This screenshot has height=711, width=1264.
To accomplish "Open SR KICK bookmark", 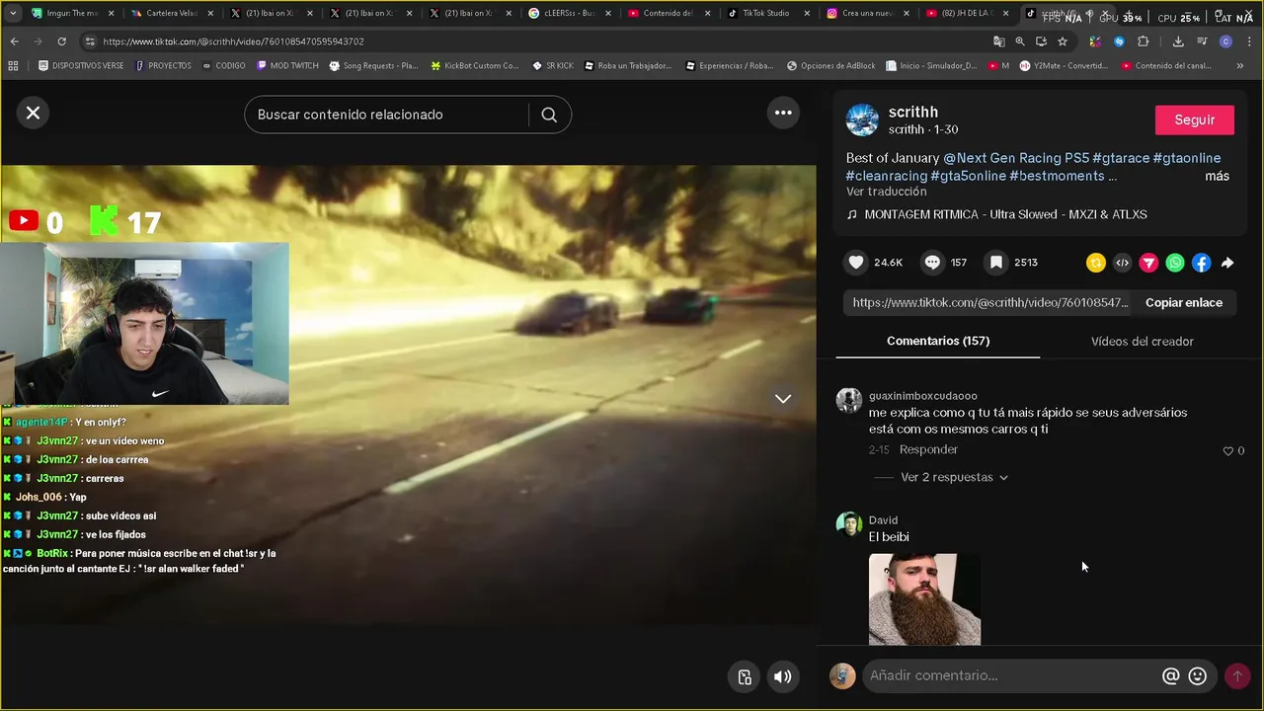I will [552, 66].
